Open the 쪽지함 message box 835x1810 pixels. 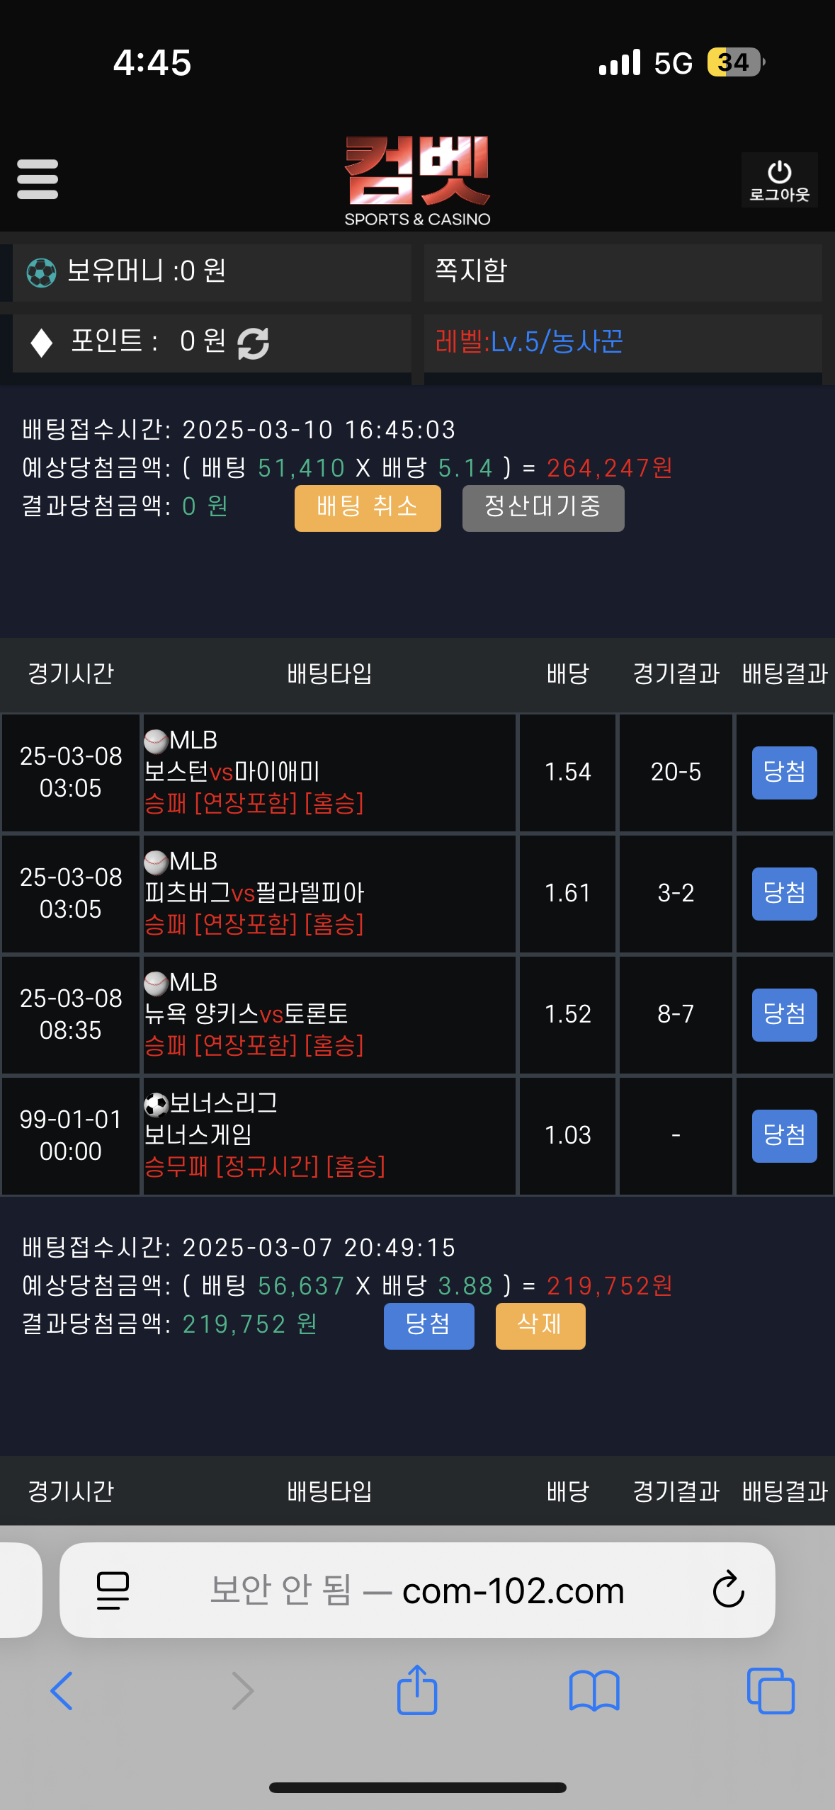click(623, 272)
